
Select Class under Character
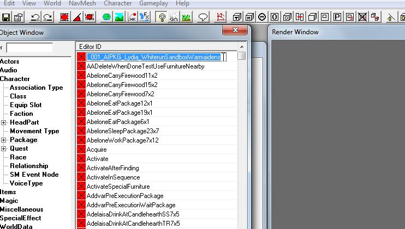(x=18, y=96)
